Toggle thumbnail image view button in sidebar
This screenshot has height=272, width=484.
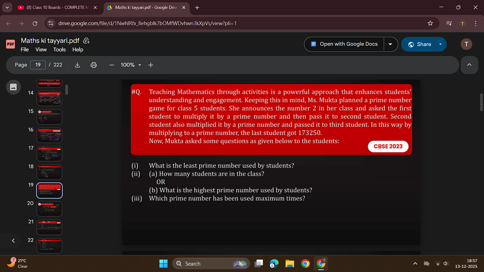coord(13,87)
